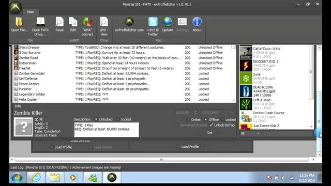Screen dimensions: 331x186
Task: Choose the Edit ribbon icon
Action: pos(73,22)
